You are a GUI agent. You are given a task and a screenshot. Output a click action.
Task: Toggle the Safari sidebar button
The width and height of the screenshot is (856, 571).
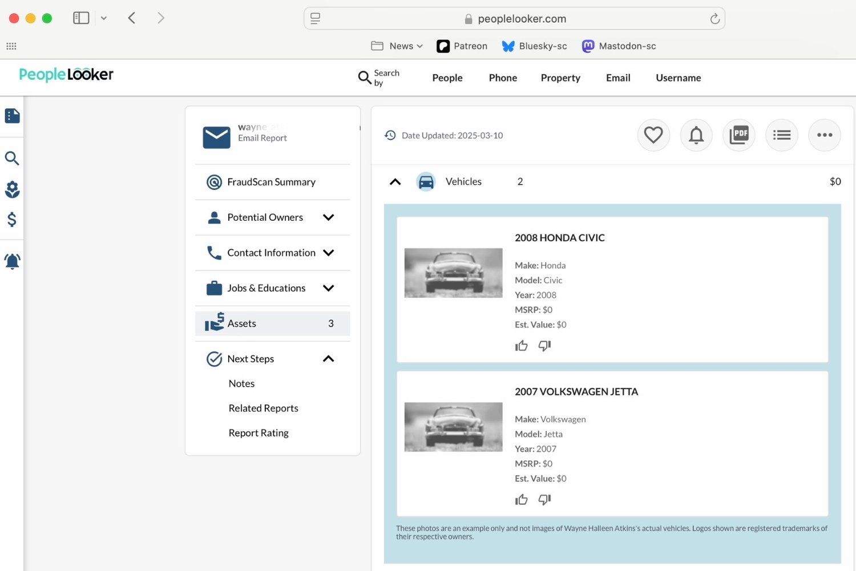(x=81, y=18)
